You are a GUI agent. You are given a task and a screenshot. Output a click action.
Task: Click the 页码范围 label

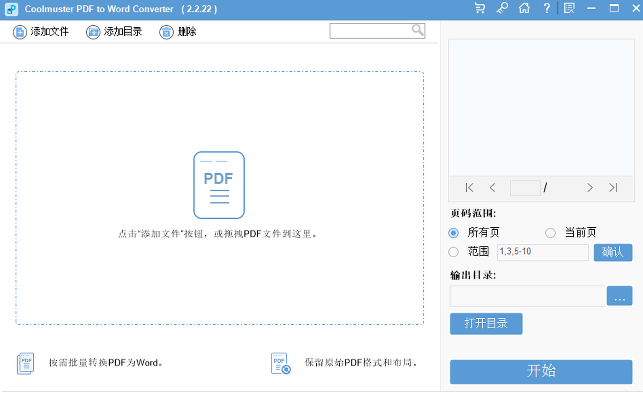[x=473, y=213]
